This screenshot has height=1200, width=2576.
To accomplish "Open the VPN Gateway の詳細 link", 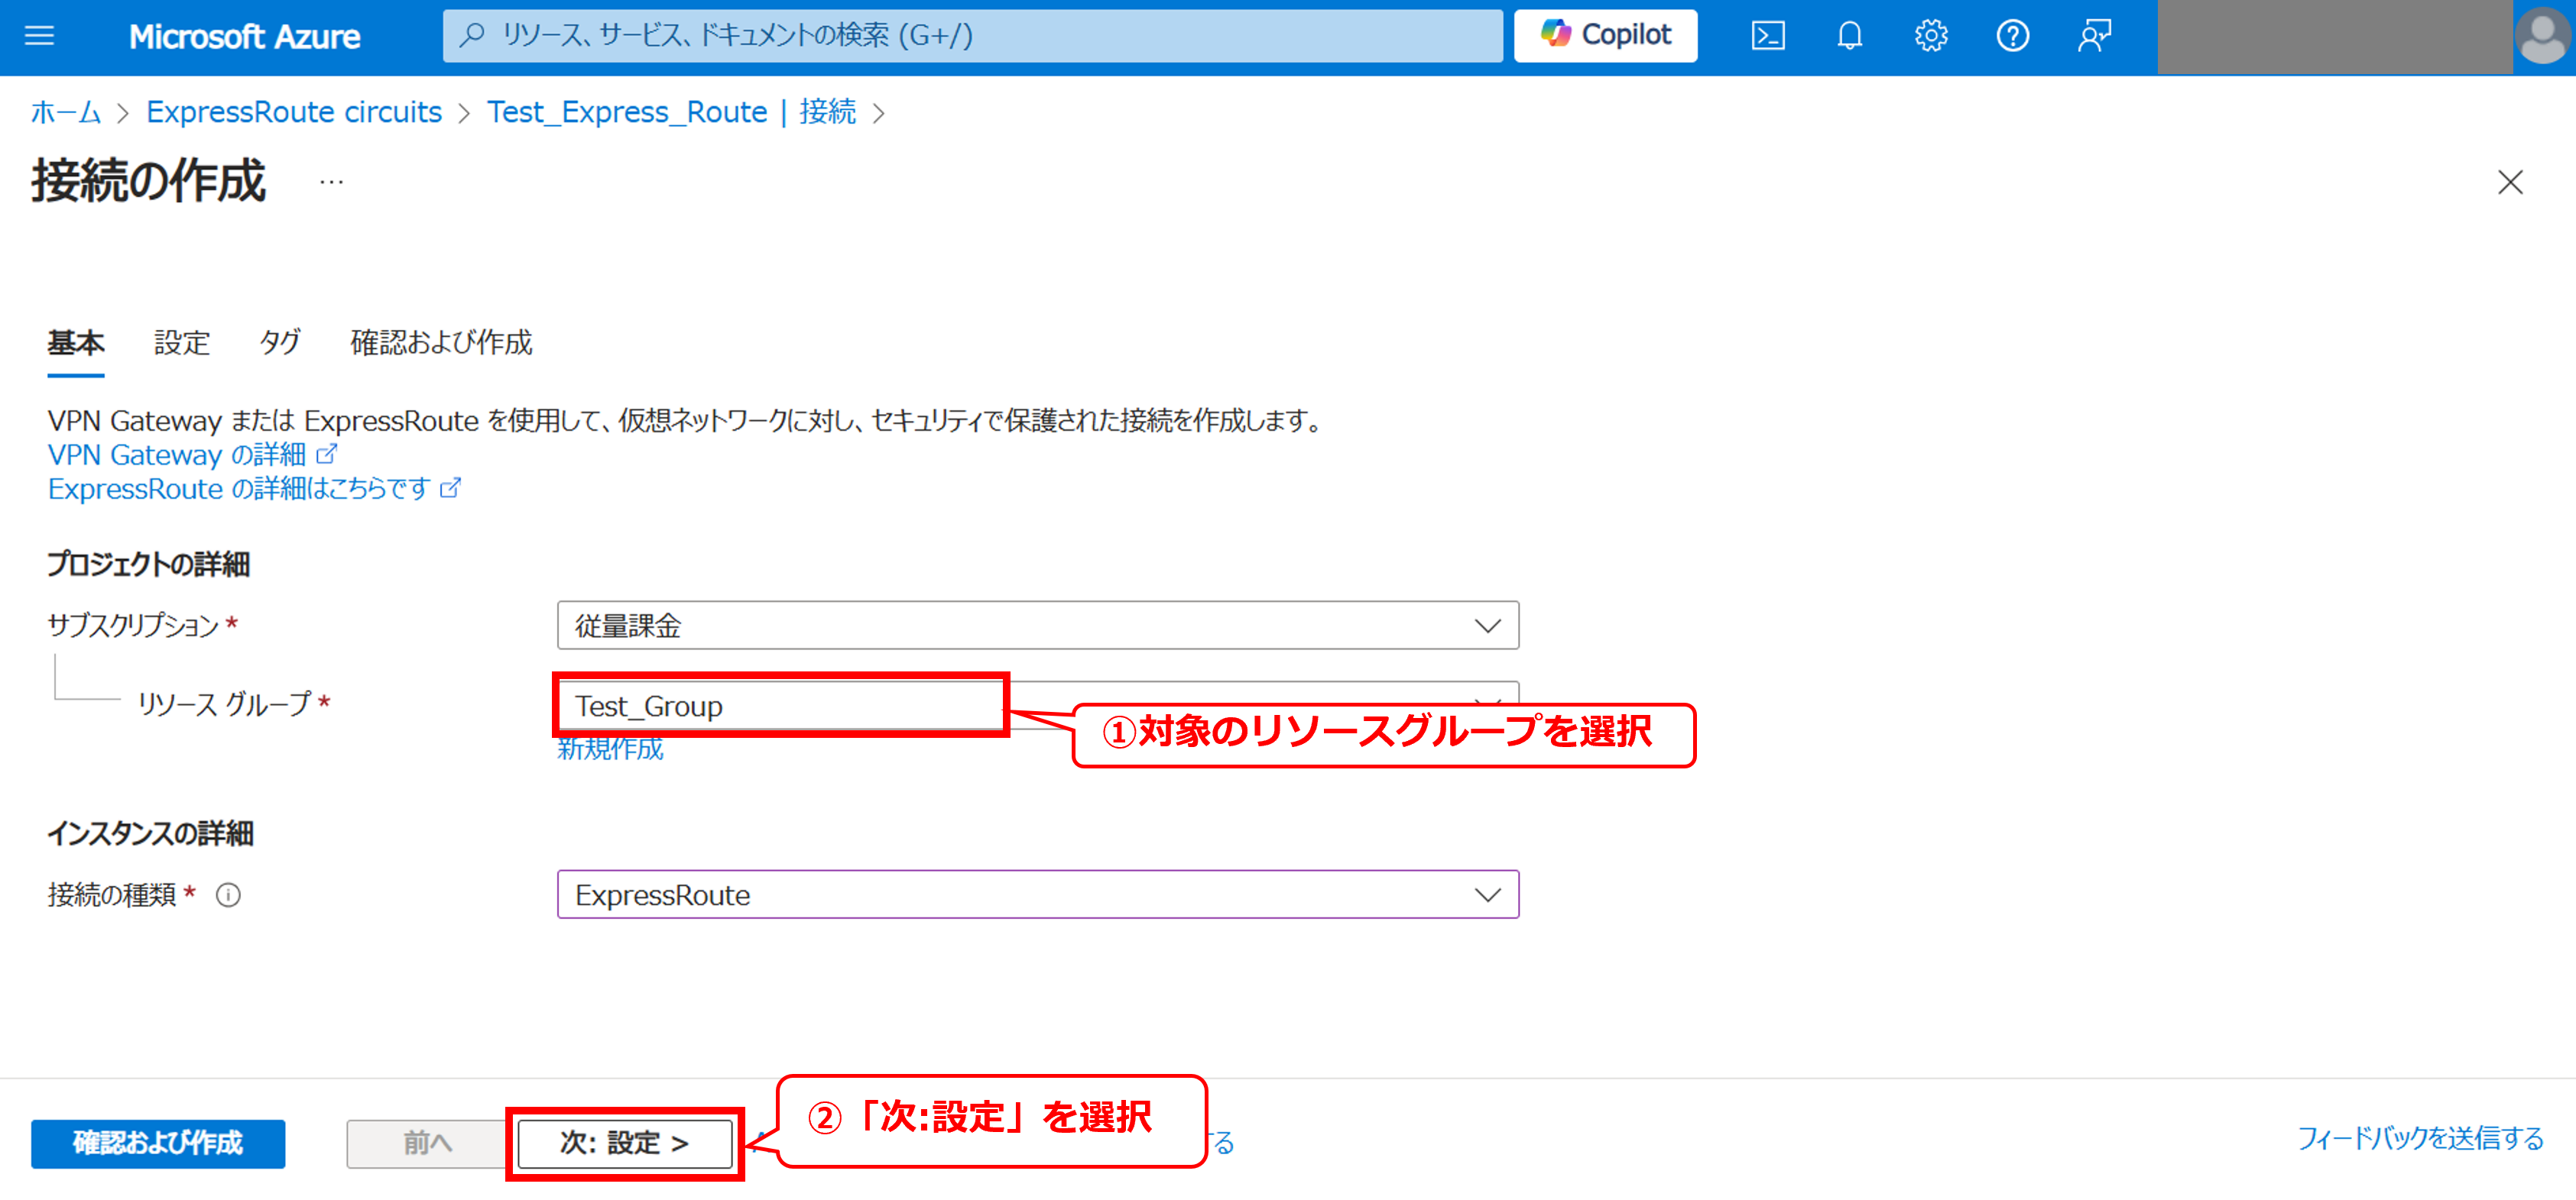I will [x=178, y=454].
